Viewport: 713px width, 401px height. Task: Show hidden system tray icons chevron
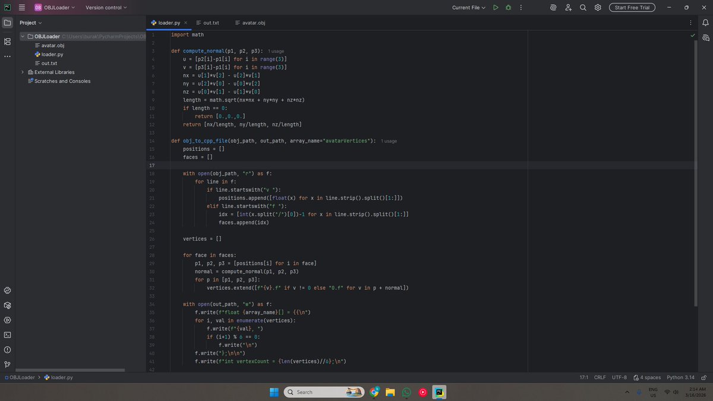628,392
